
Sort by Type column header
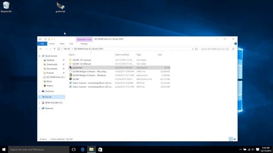pyautogui.click(x=139, y=55)
